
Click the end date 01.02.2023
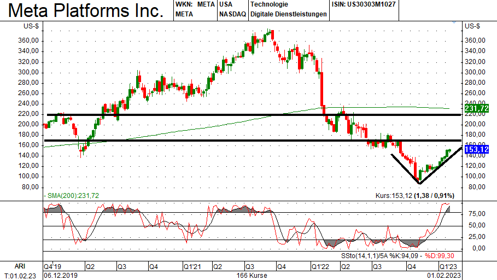[x=444, y=276]
